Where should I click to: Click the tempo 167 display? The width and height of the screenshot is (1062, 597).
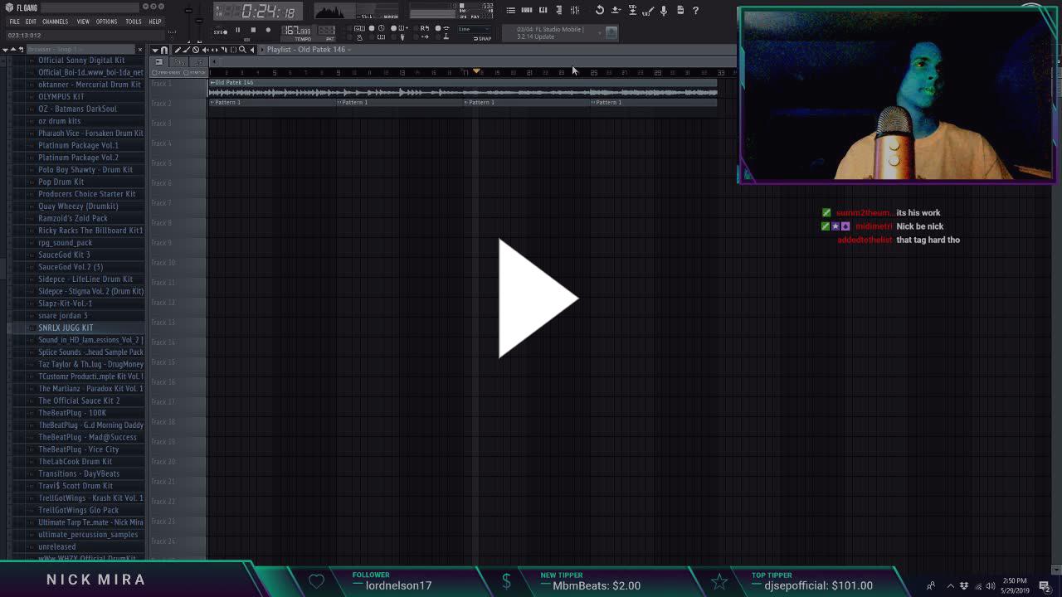296,31
